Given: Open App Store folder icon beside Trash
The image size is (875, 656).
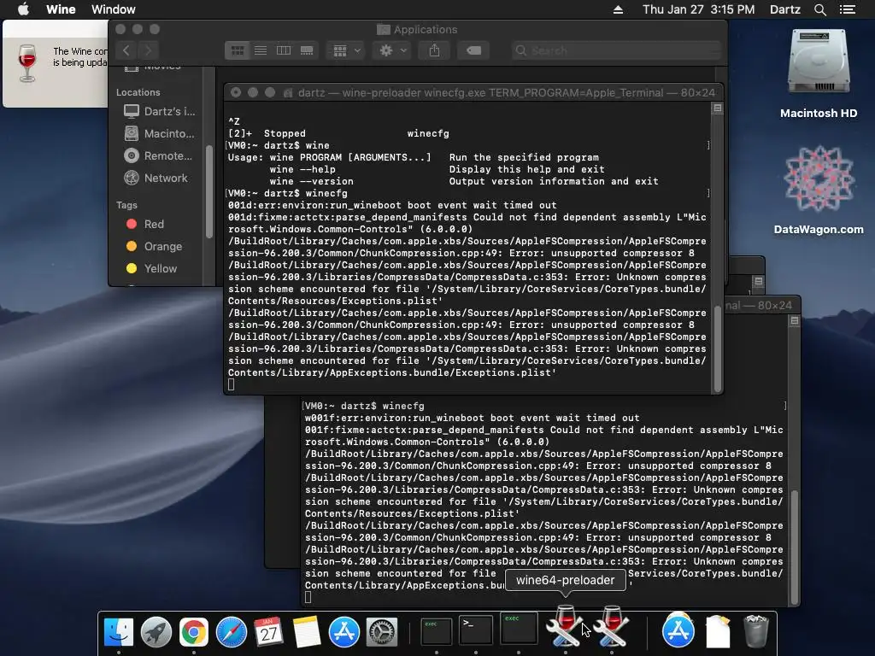Looking at the screenshot, I should [678, 630].
